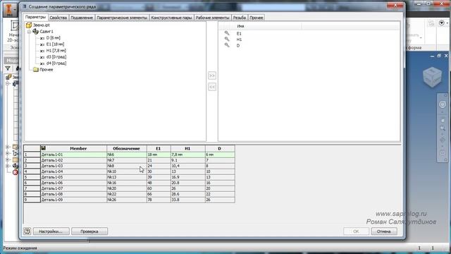Click the 48 cell in E1 column
Image resolution: width=451 pixels, height=254 pixels.
click(159, 183)
